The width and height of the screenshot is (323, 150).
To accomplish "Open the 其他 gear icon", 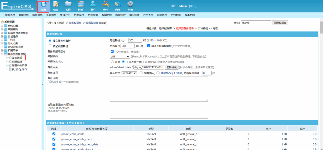I will point(130,6).
